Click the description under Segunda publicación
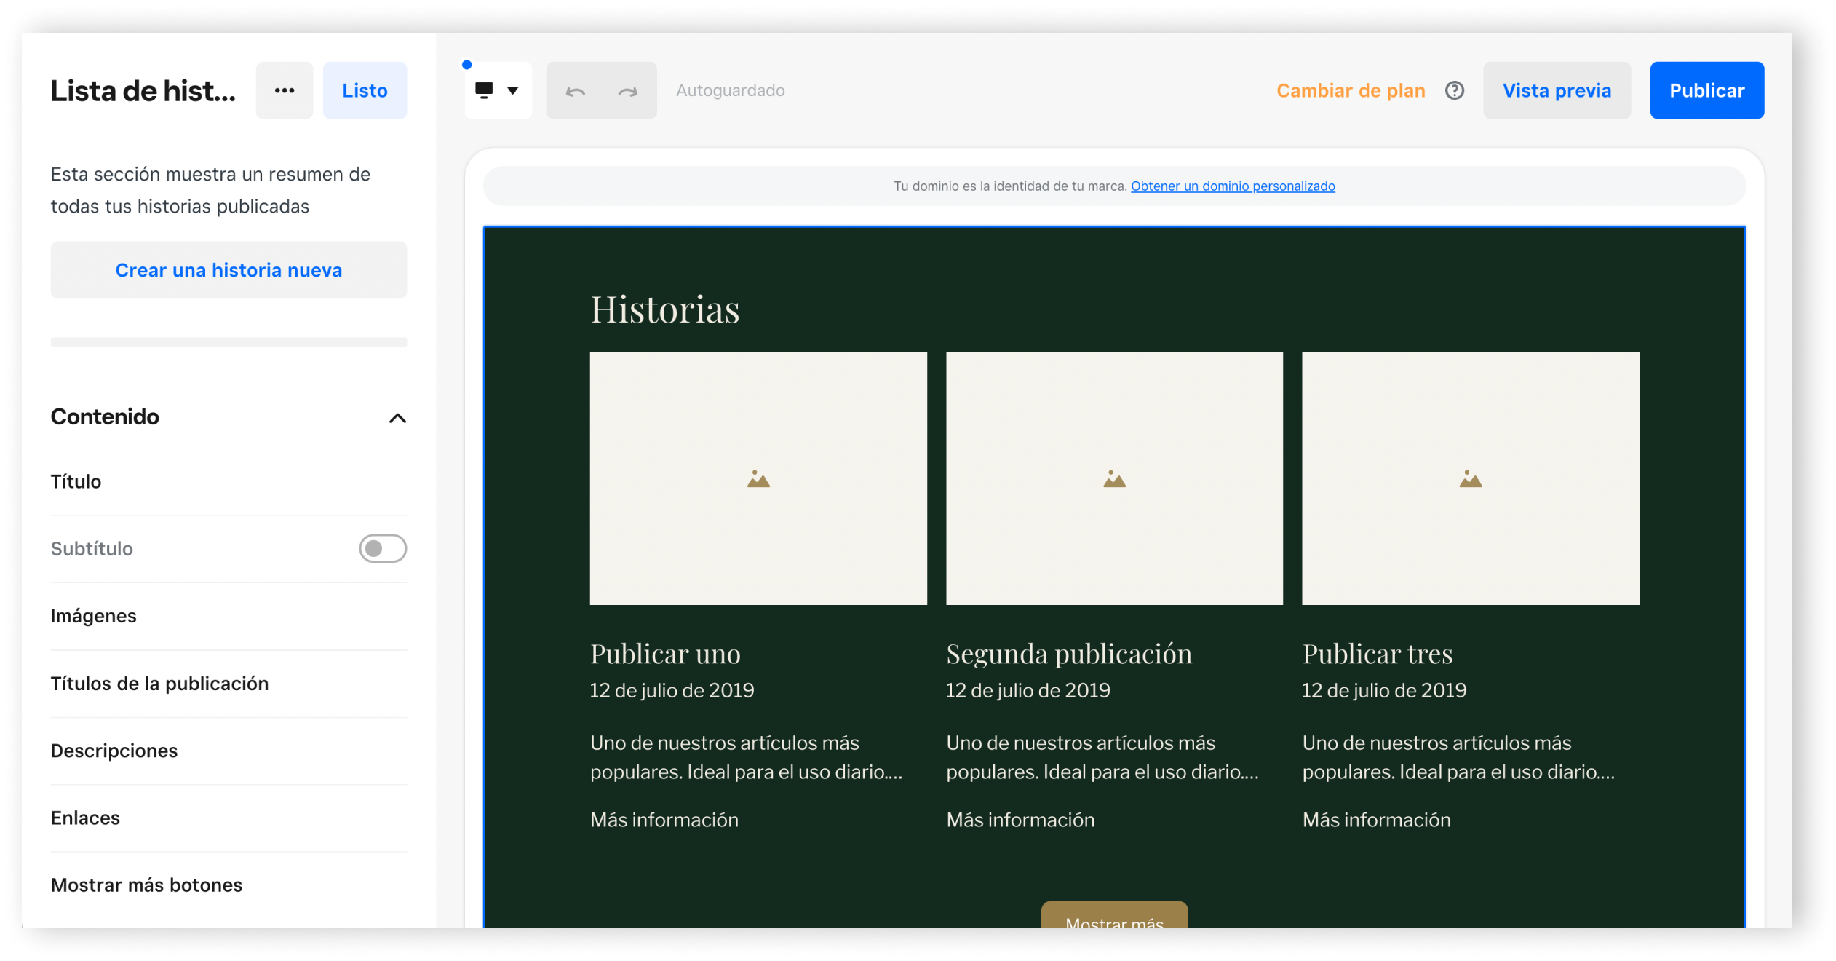The width and height of the screenshot is (1836, 961). [x=1102, y=757]
